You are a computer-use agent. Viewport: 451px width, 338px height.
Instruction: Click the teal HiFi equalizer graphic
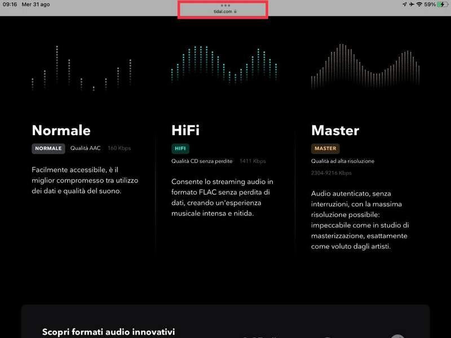pos(224,66)
